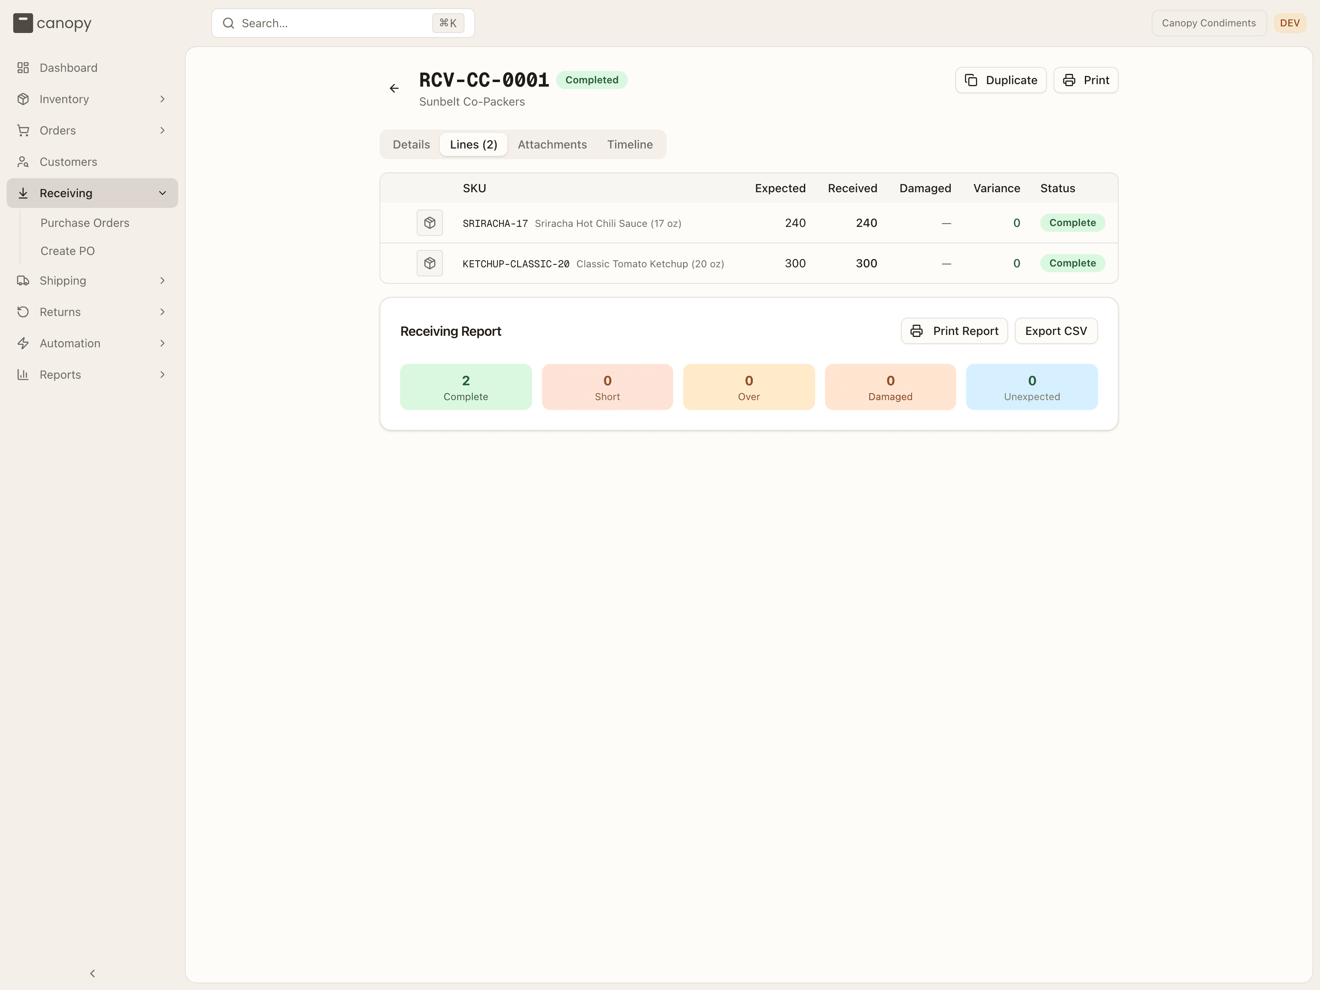Click the Customers person icon
The image size is (1320, 990).
coord(23,162)
